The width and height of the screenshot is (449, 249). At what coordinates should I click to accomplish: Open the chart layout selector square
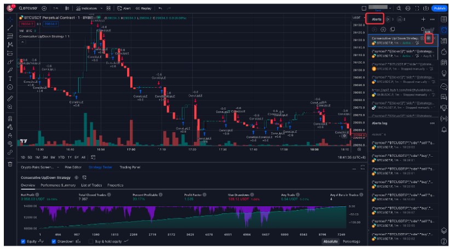click(x=364, y=8)
